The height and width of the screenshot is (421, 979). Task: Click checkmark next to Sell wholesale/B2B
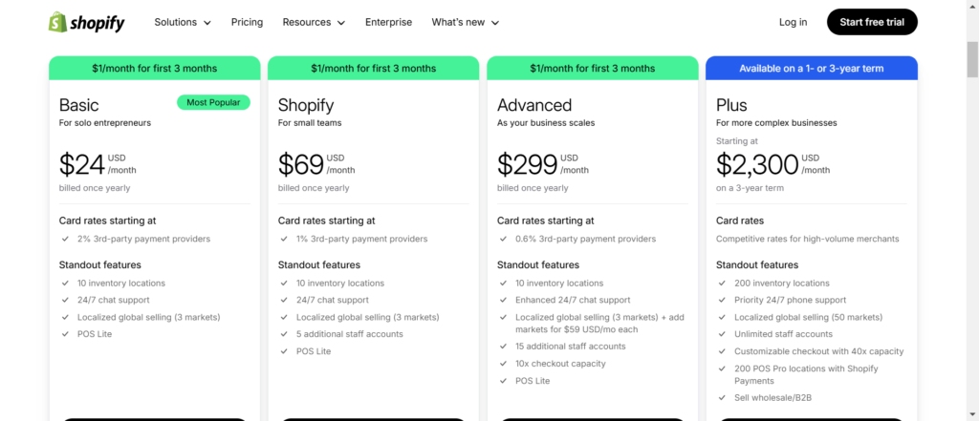723,398
